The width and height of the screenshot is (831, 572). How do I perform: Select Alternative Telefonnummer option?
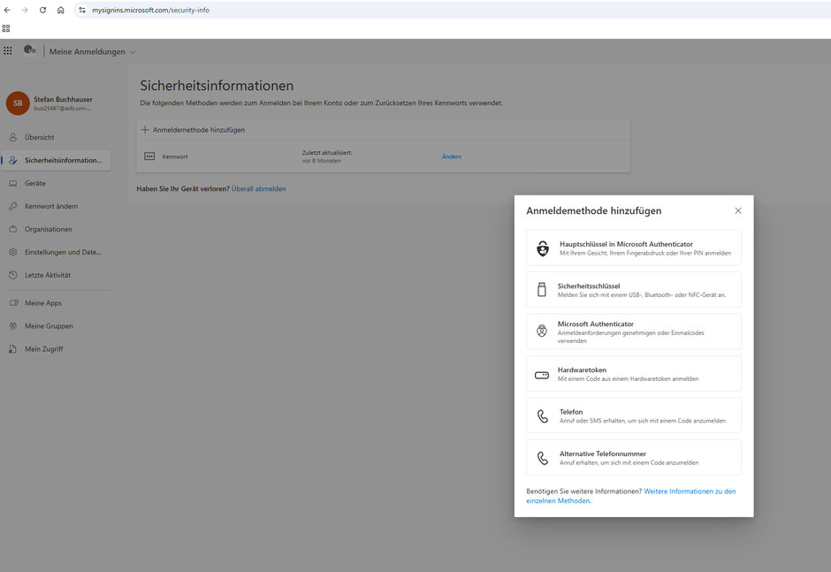[633, 458]
